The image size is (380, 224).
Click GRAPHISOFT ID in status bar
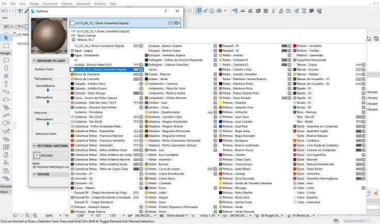coord(356,221)
